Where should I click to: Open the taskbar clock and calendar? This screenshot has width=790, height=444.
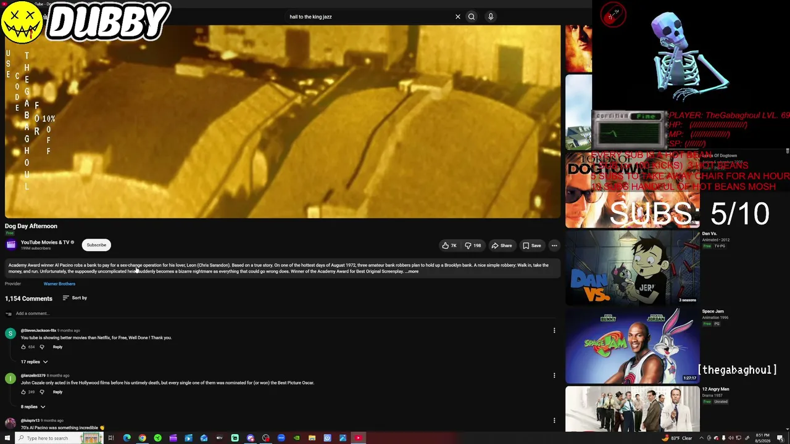(763, 438)
